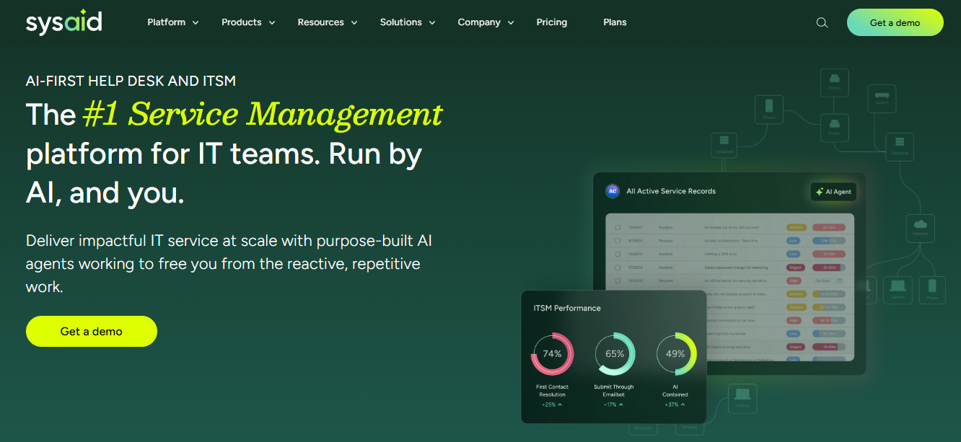This screenshot has width=961, height=442.
Task: Tick the checkbox in the first service record row
Action: click(618, 227)
